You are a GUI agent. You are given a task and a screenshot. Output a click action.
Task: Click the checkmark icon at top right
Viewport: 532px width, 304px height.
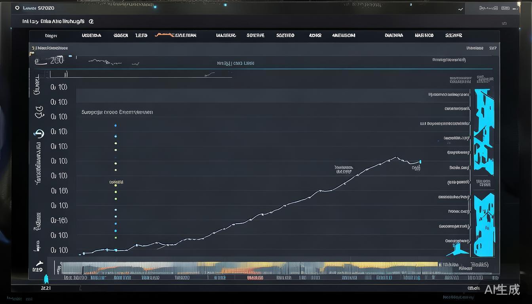460,9
